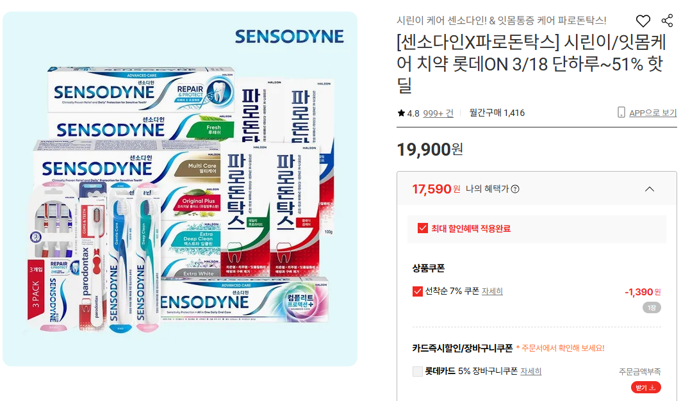Image resolution: width=690 pixels, height=401 pixels.
Task: Check the 롯데카드 5% 장바구니쿠폰 checkbox
Action: 418,372
